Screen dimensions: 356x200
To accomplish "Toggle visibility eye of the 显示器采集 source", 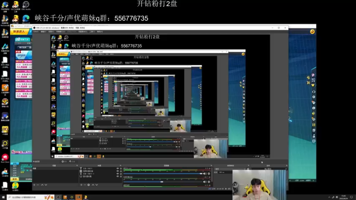I will pyautogui.click(x=117, y=176).
